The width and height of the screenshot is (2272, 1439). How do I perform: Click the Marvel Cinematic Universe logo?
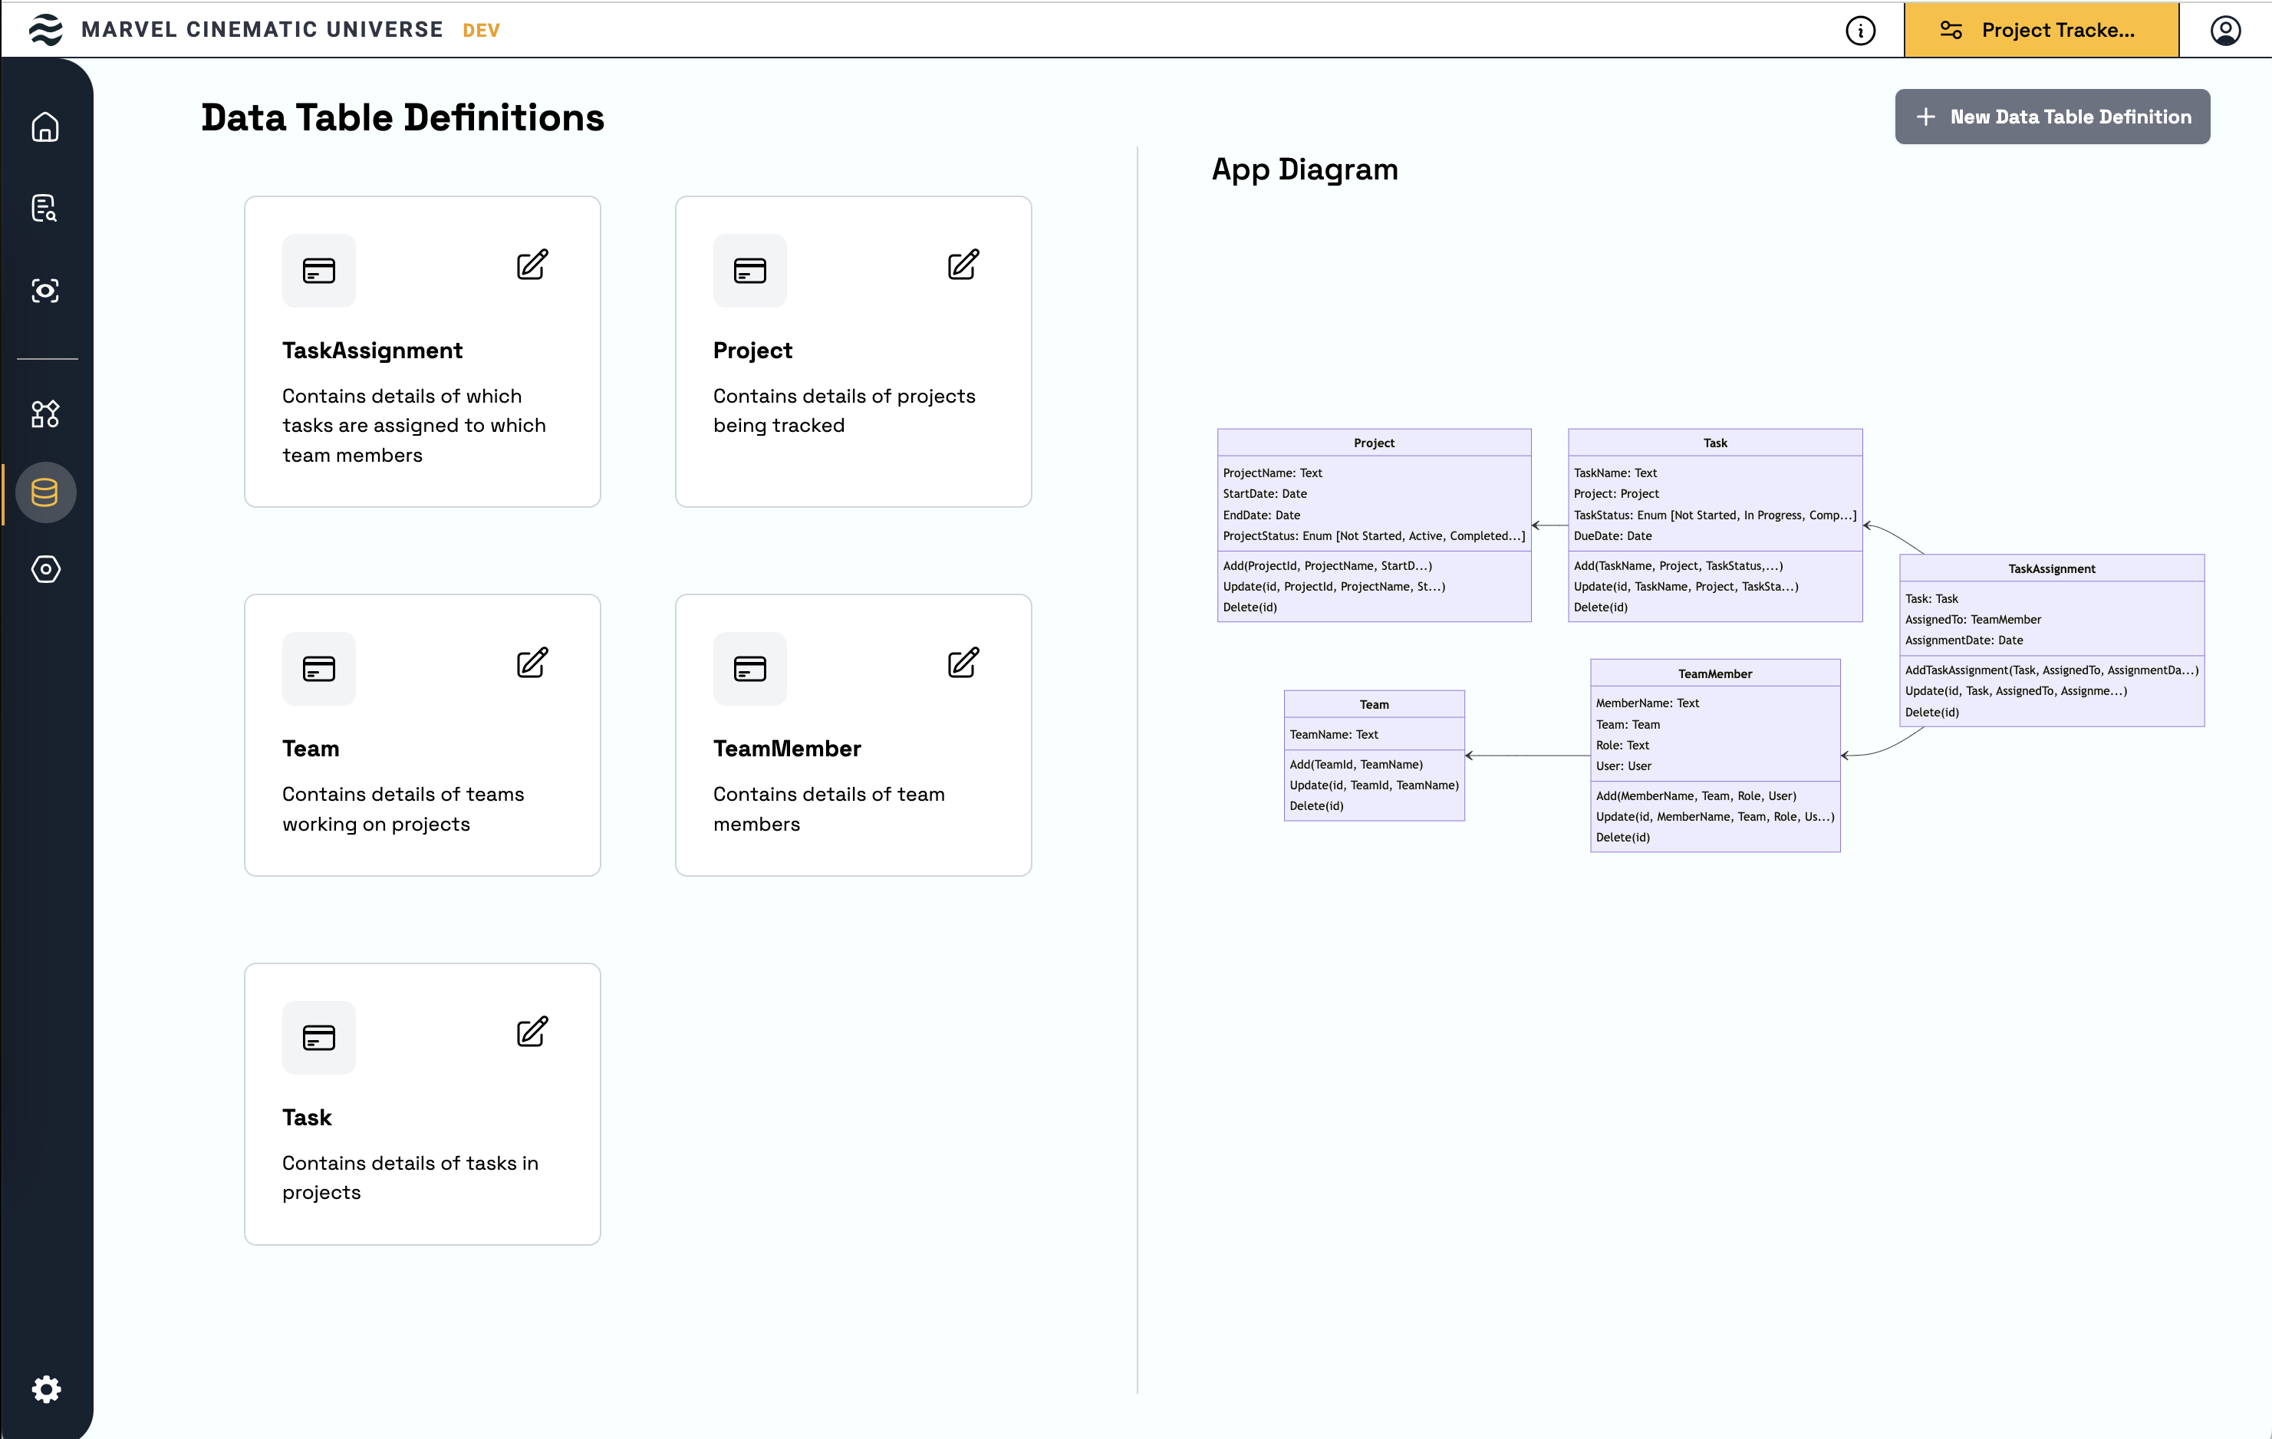(45, 30)
